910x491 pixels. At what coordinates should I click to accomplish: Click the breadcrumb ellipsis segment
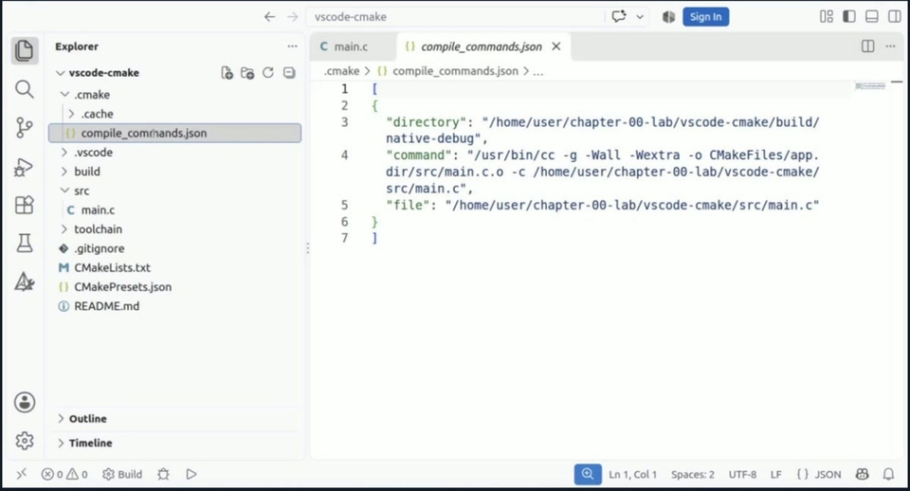538,71
